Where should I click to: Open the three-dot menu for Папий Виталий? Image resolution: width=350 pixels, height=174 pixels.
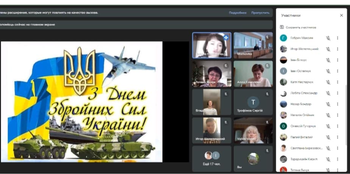coord(337,137)
